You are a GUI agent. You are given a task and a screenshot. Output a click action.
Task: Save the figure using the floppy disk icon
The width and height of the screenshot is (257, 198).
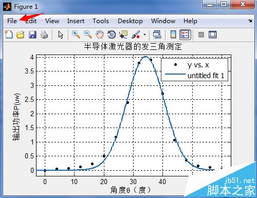32,34
